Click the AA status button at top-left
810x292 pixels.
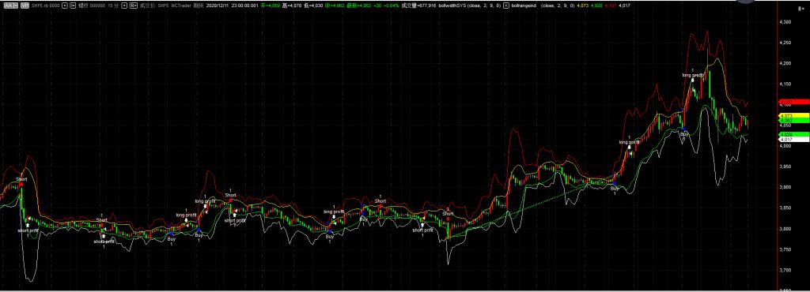click(11, 6)
